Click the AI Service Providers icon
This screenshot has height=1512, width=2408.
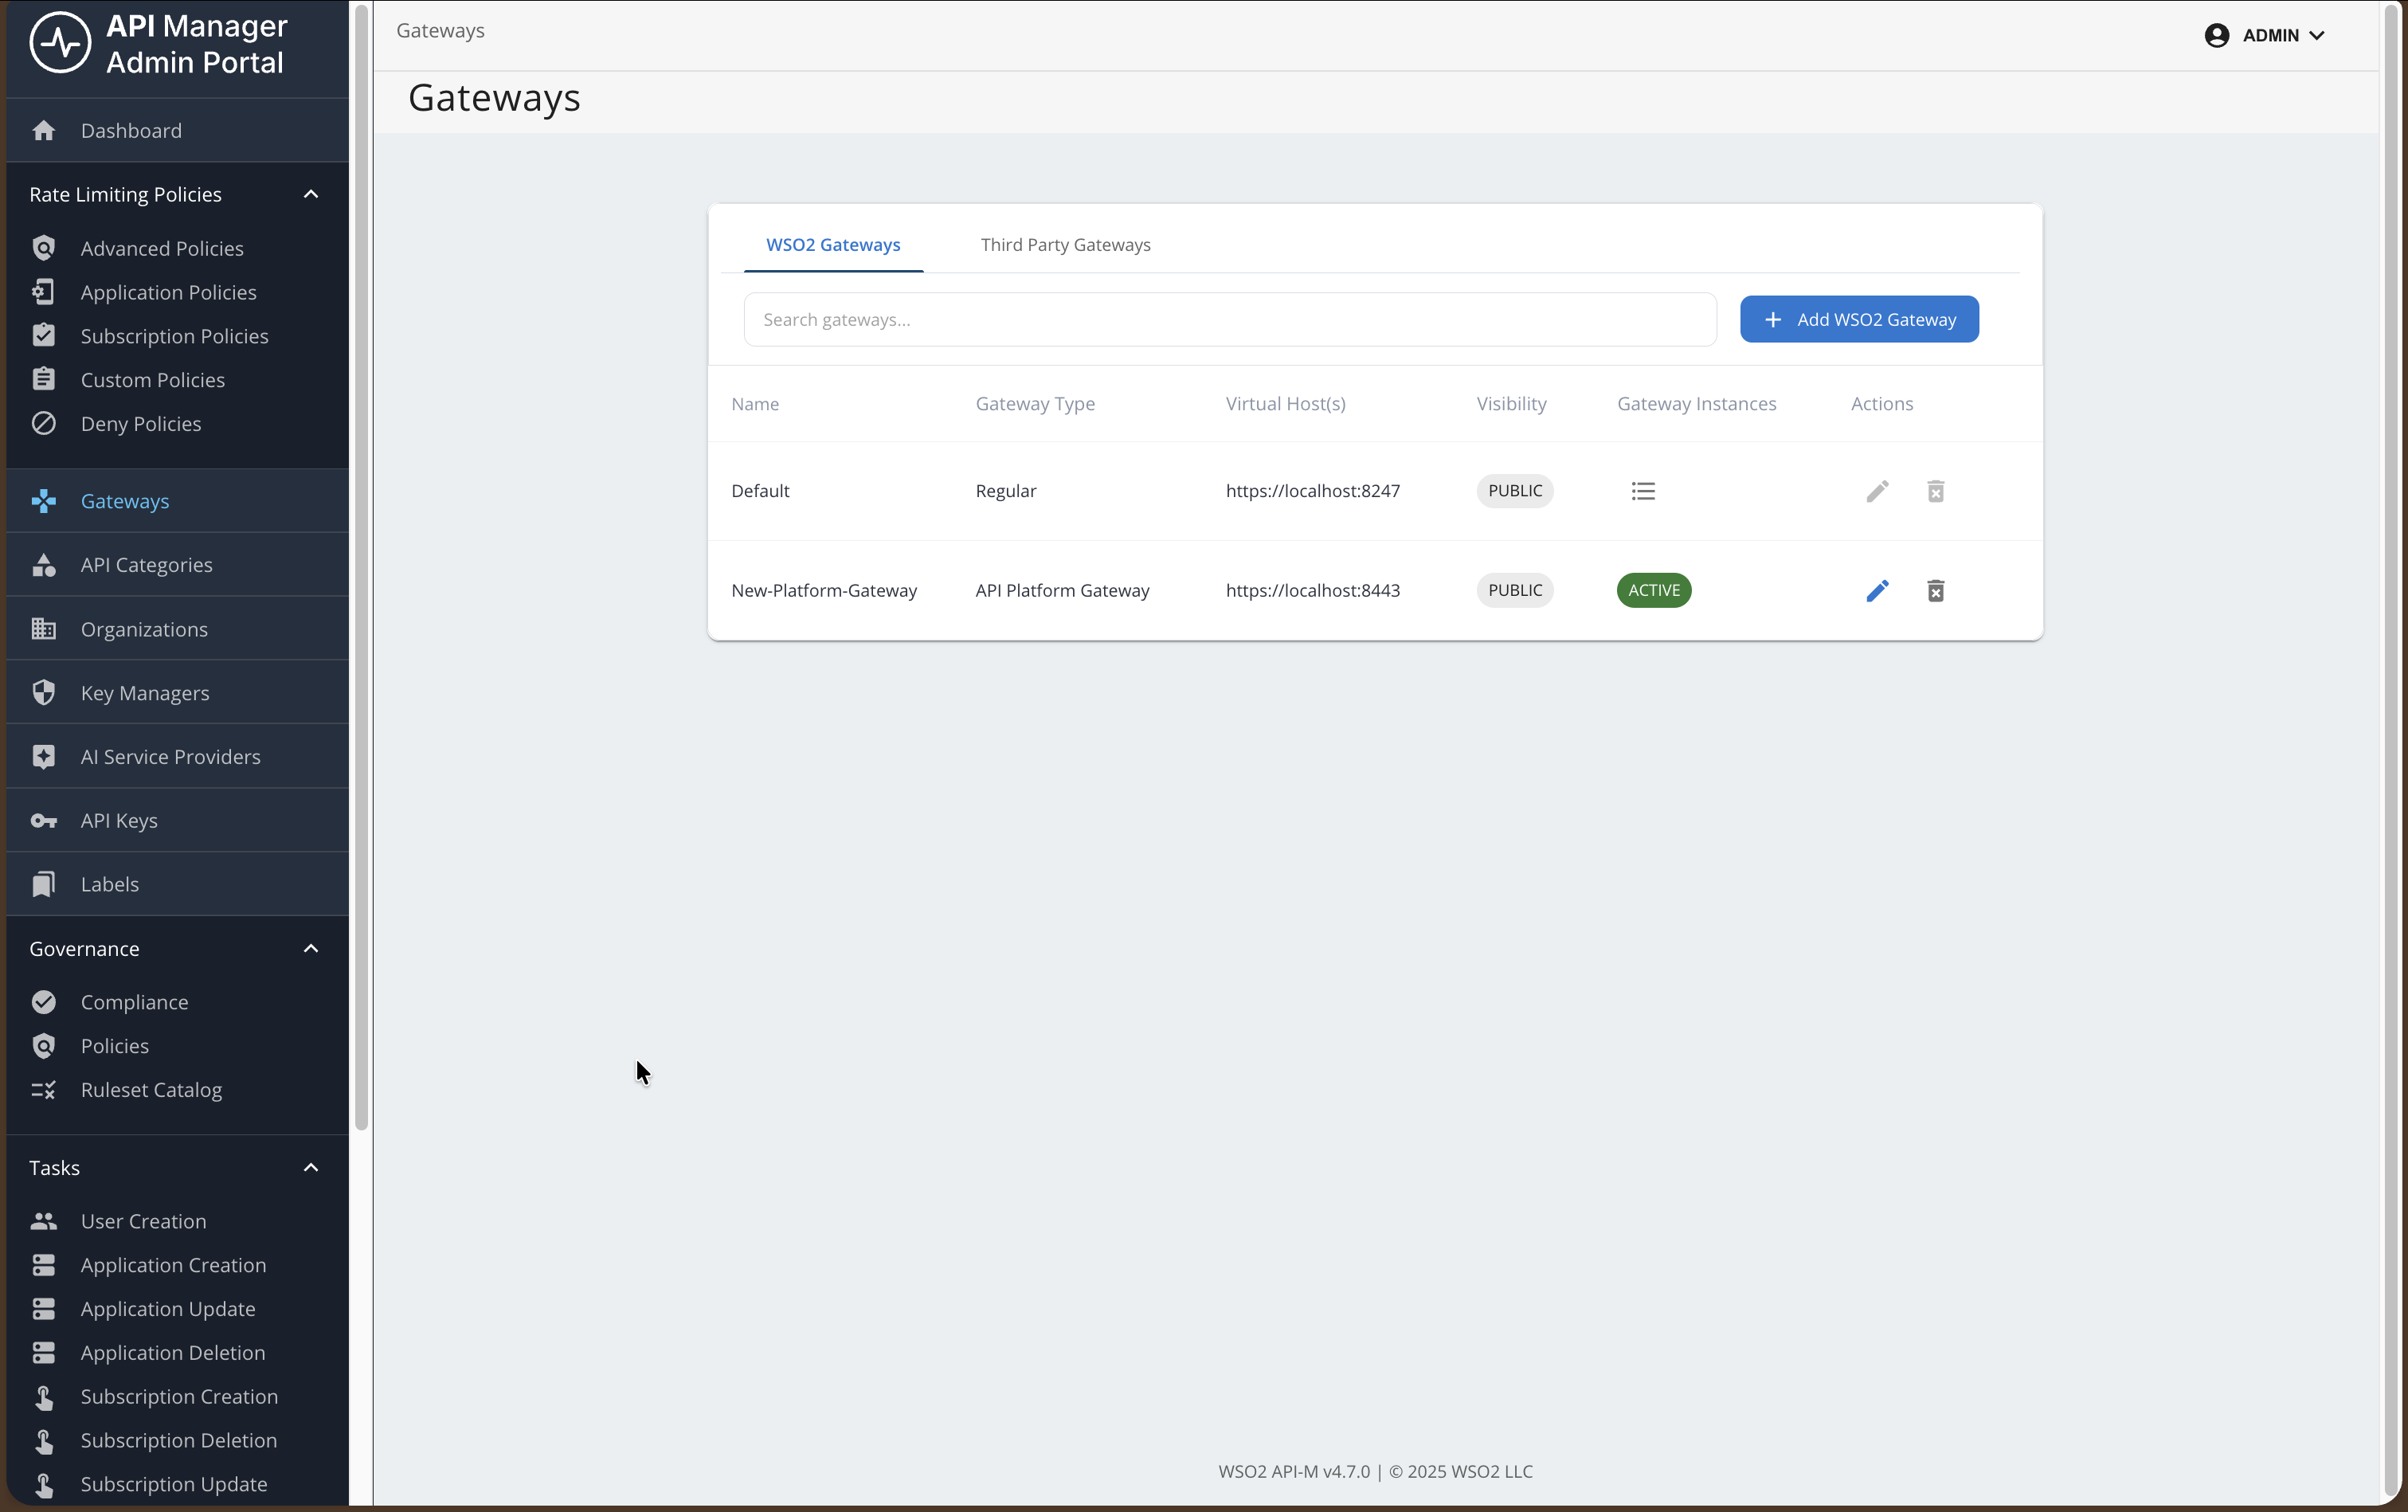tap(43, 756)
